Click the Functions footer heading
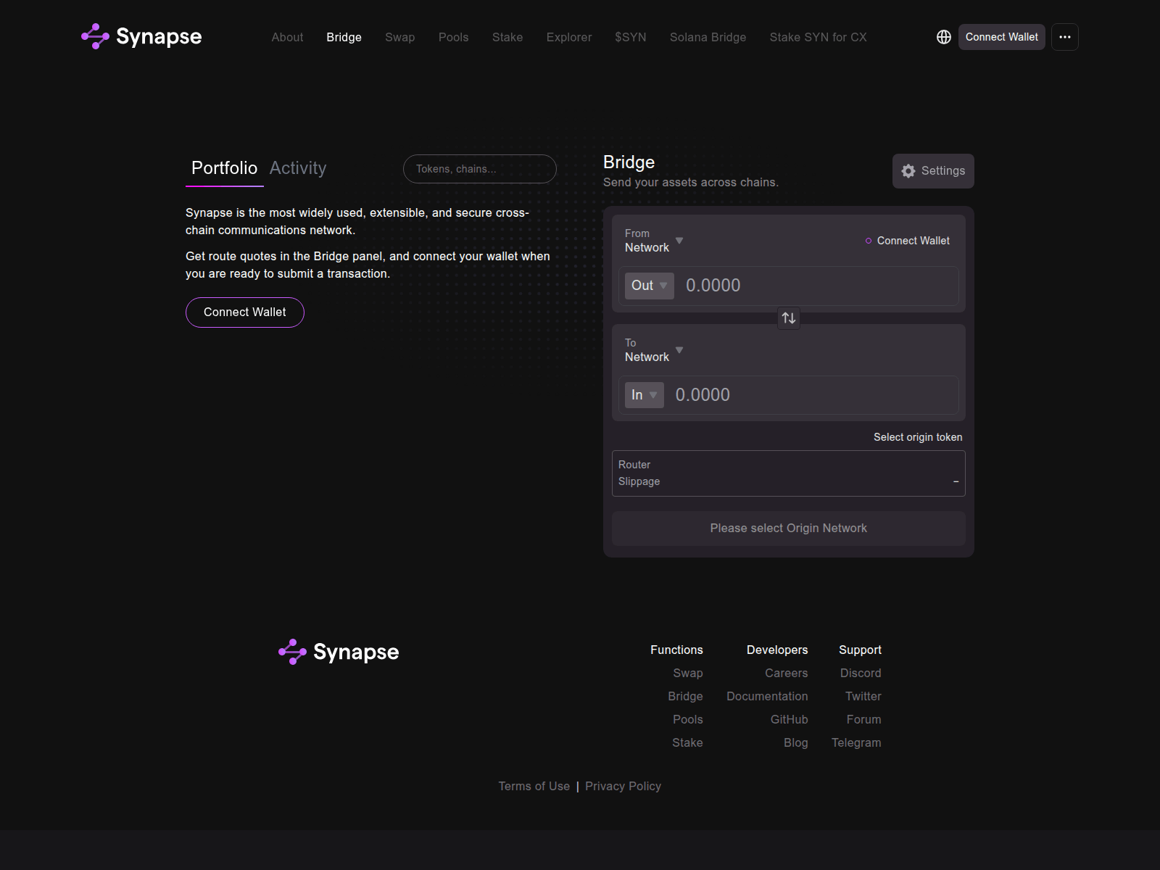The width and height of the screenshot is (1160, 870). point(676,650)
